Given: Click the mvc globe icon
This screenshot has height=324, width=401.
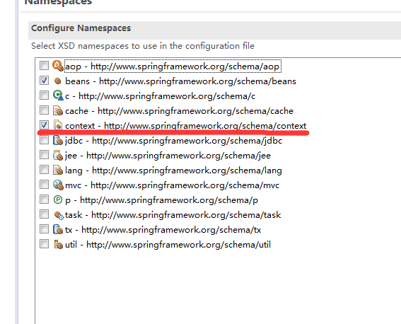Looking at the screenshot, I should (x=58, y=185).
